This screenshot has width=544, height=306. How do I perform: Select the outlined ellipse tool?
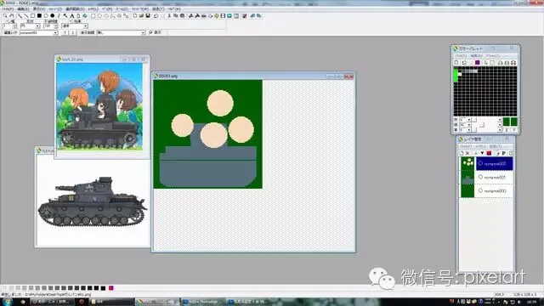[x=46, y=15]
